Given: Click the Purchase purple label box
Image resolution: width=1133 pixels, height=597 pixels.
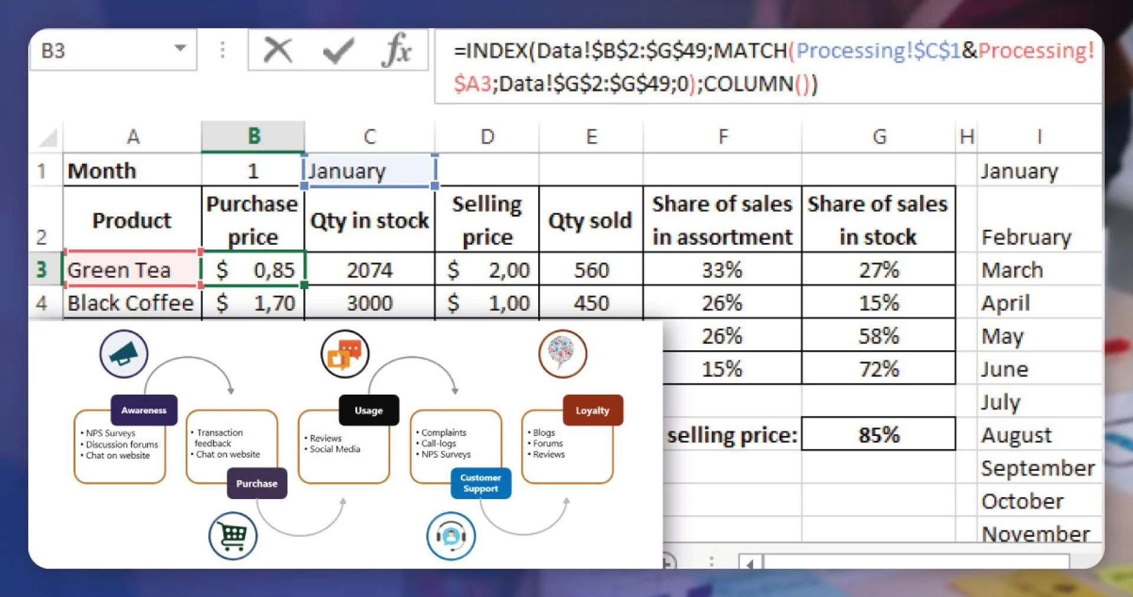Looking at the screenshot, I should (x=256, y=483).
